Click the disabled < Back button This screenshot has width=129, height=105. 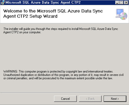90,99
